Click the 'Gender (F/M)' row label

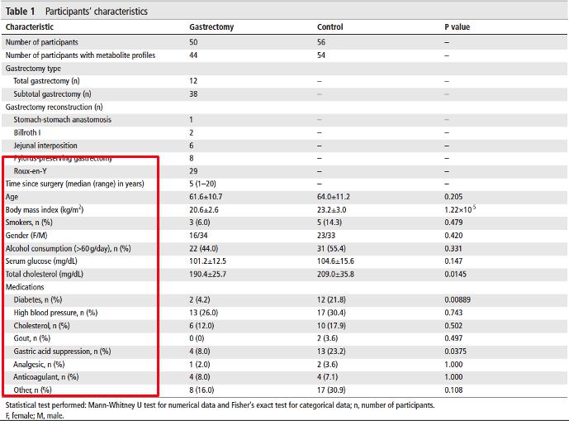click(x=27, y=236)
